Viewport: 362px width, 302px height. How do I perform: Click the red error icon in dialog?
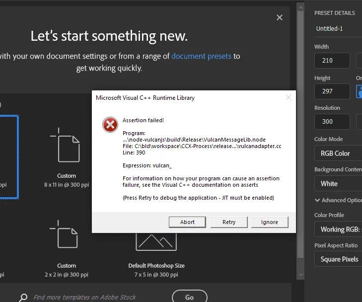[110, 125]
